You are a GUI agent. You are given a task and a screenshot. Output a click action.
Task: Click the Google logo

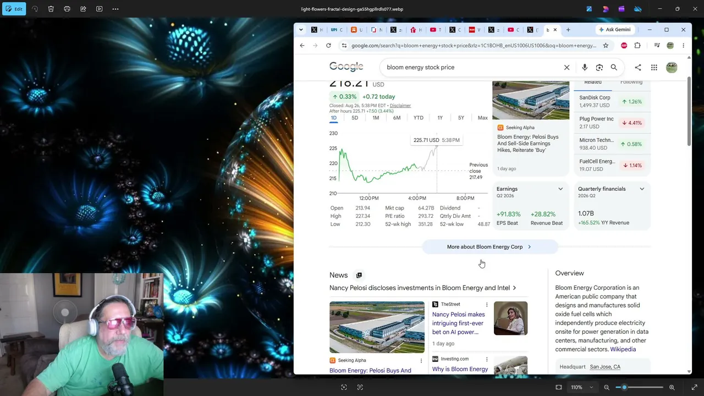coord(346,67)
